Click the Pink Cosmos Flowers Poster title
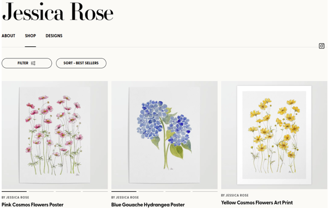This screenshot has width=328, height=208. tap(32, 205)
